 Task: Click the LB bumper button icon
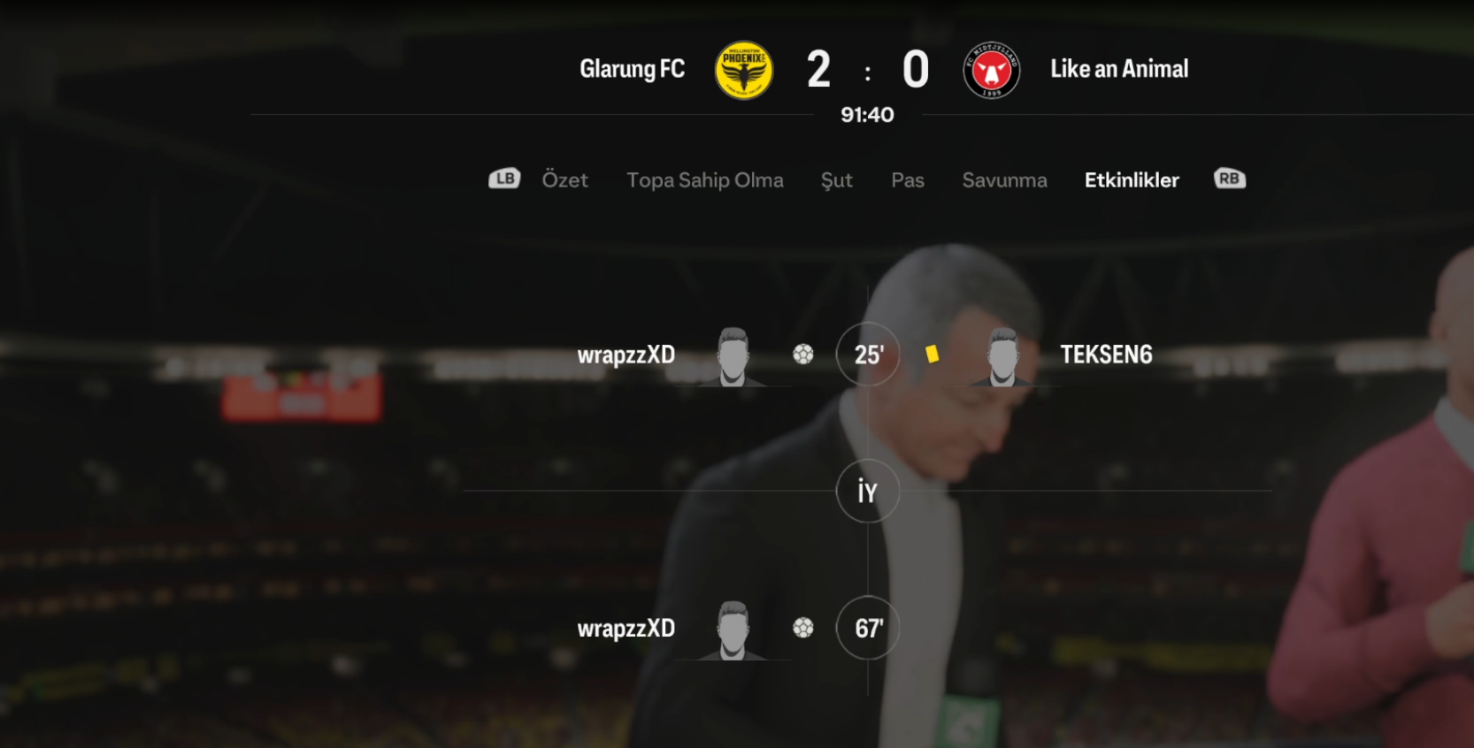click(504, 179)
